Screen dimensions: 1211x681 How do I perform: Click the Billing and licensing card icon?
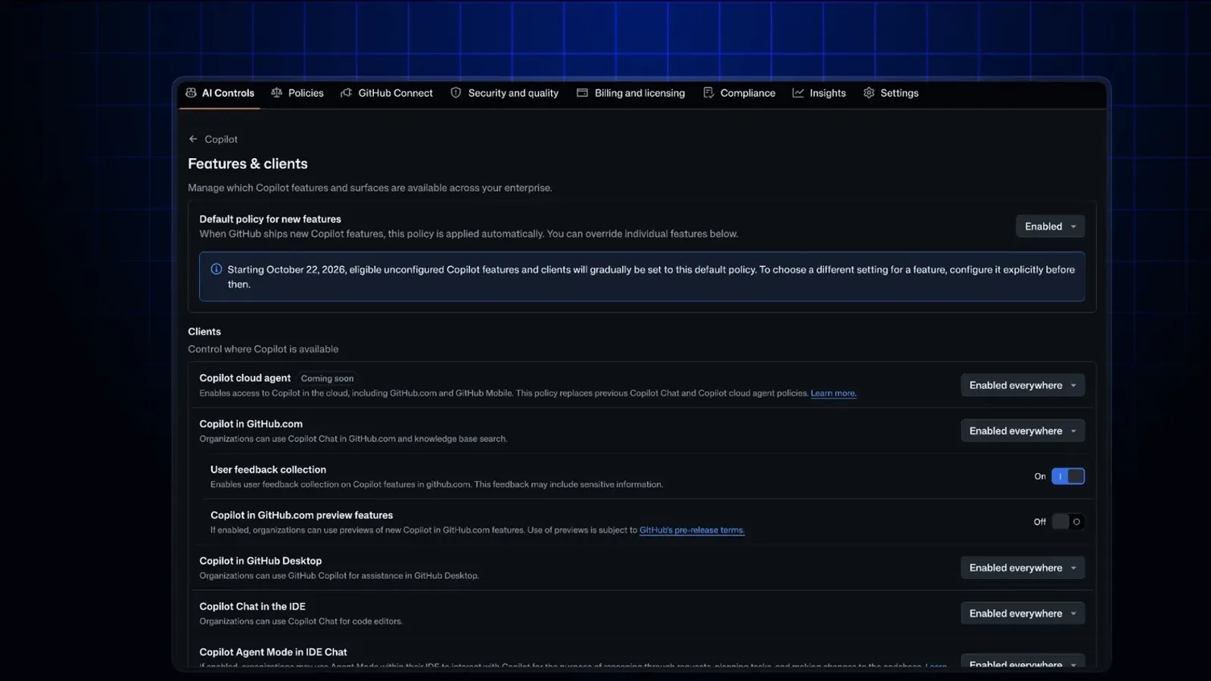582,93
